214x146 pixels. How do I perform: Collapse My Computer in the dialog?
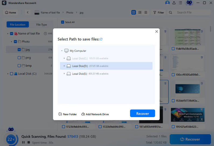(x=62, y=51)
